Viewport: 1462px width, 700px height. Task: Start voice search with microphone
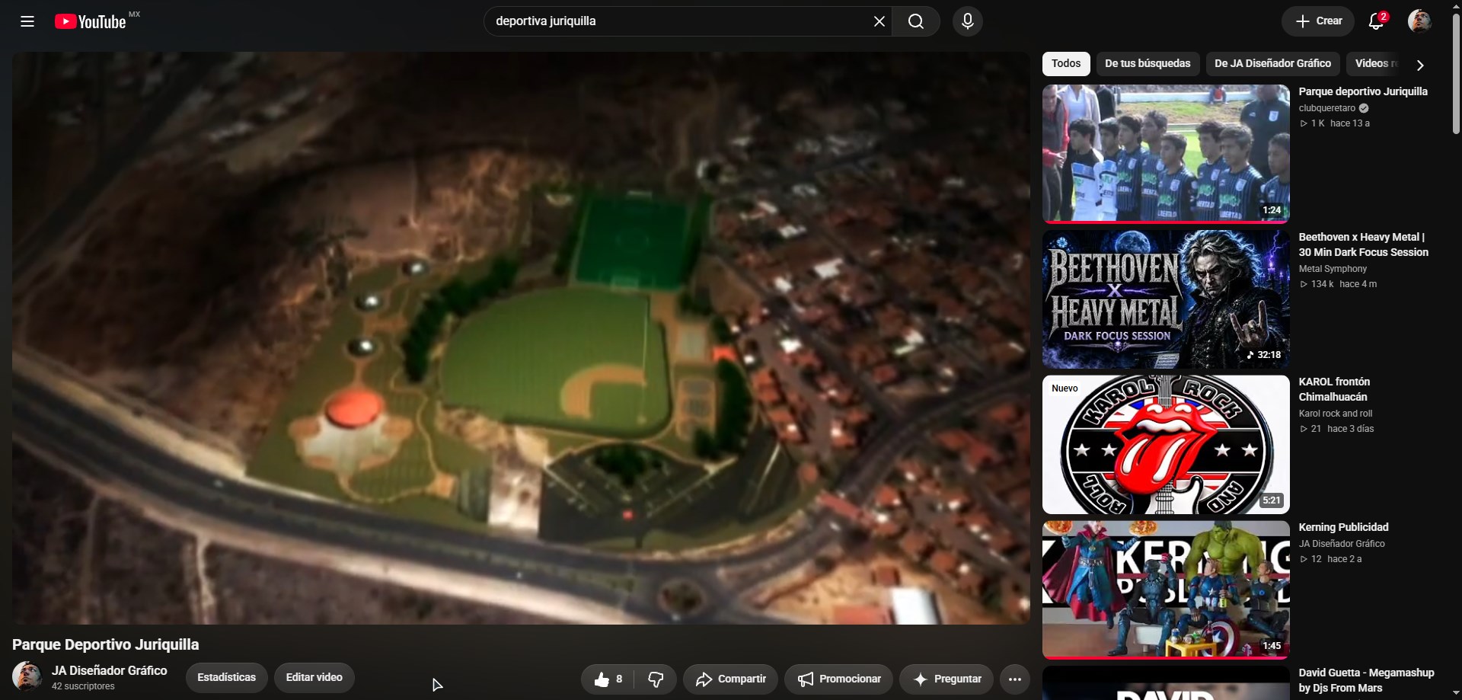pos(968,21)
